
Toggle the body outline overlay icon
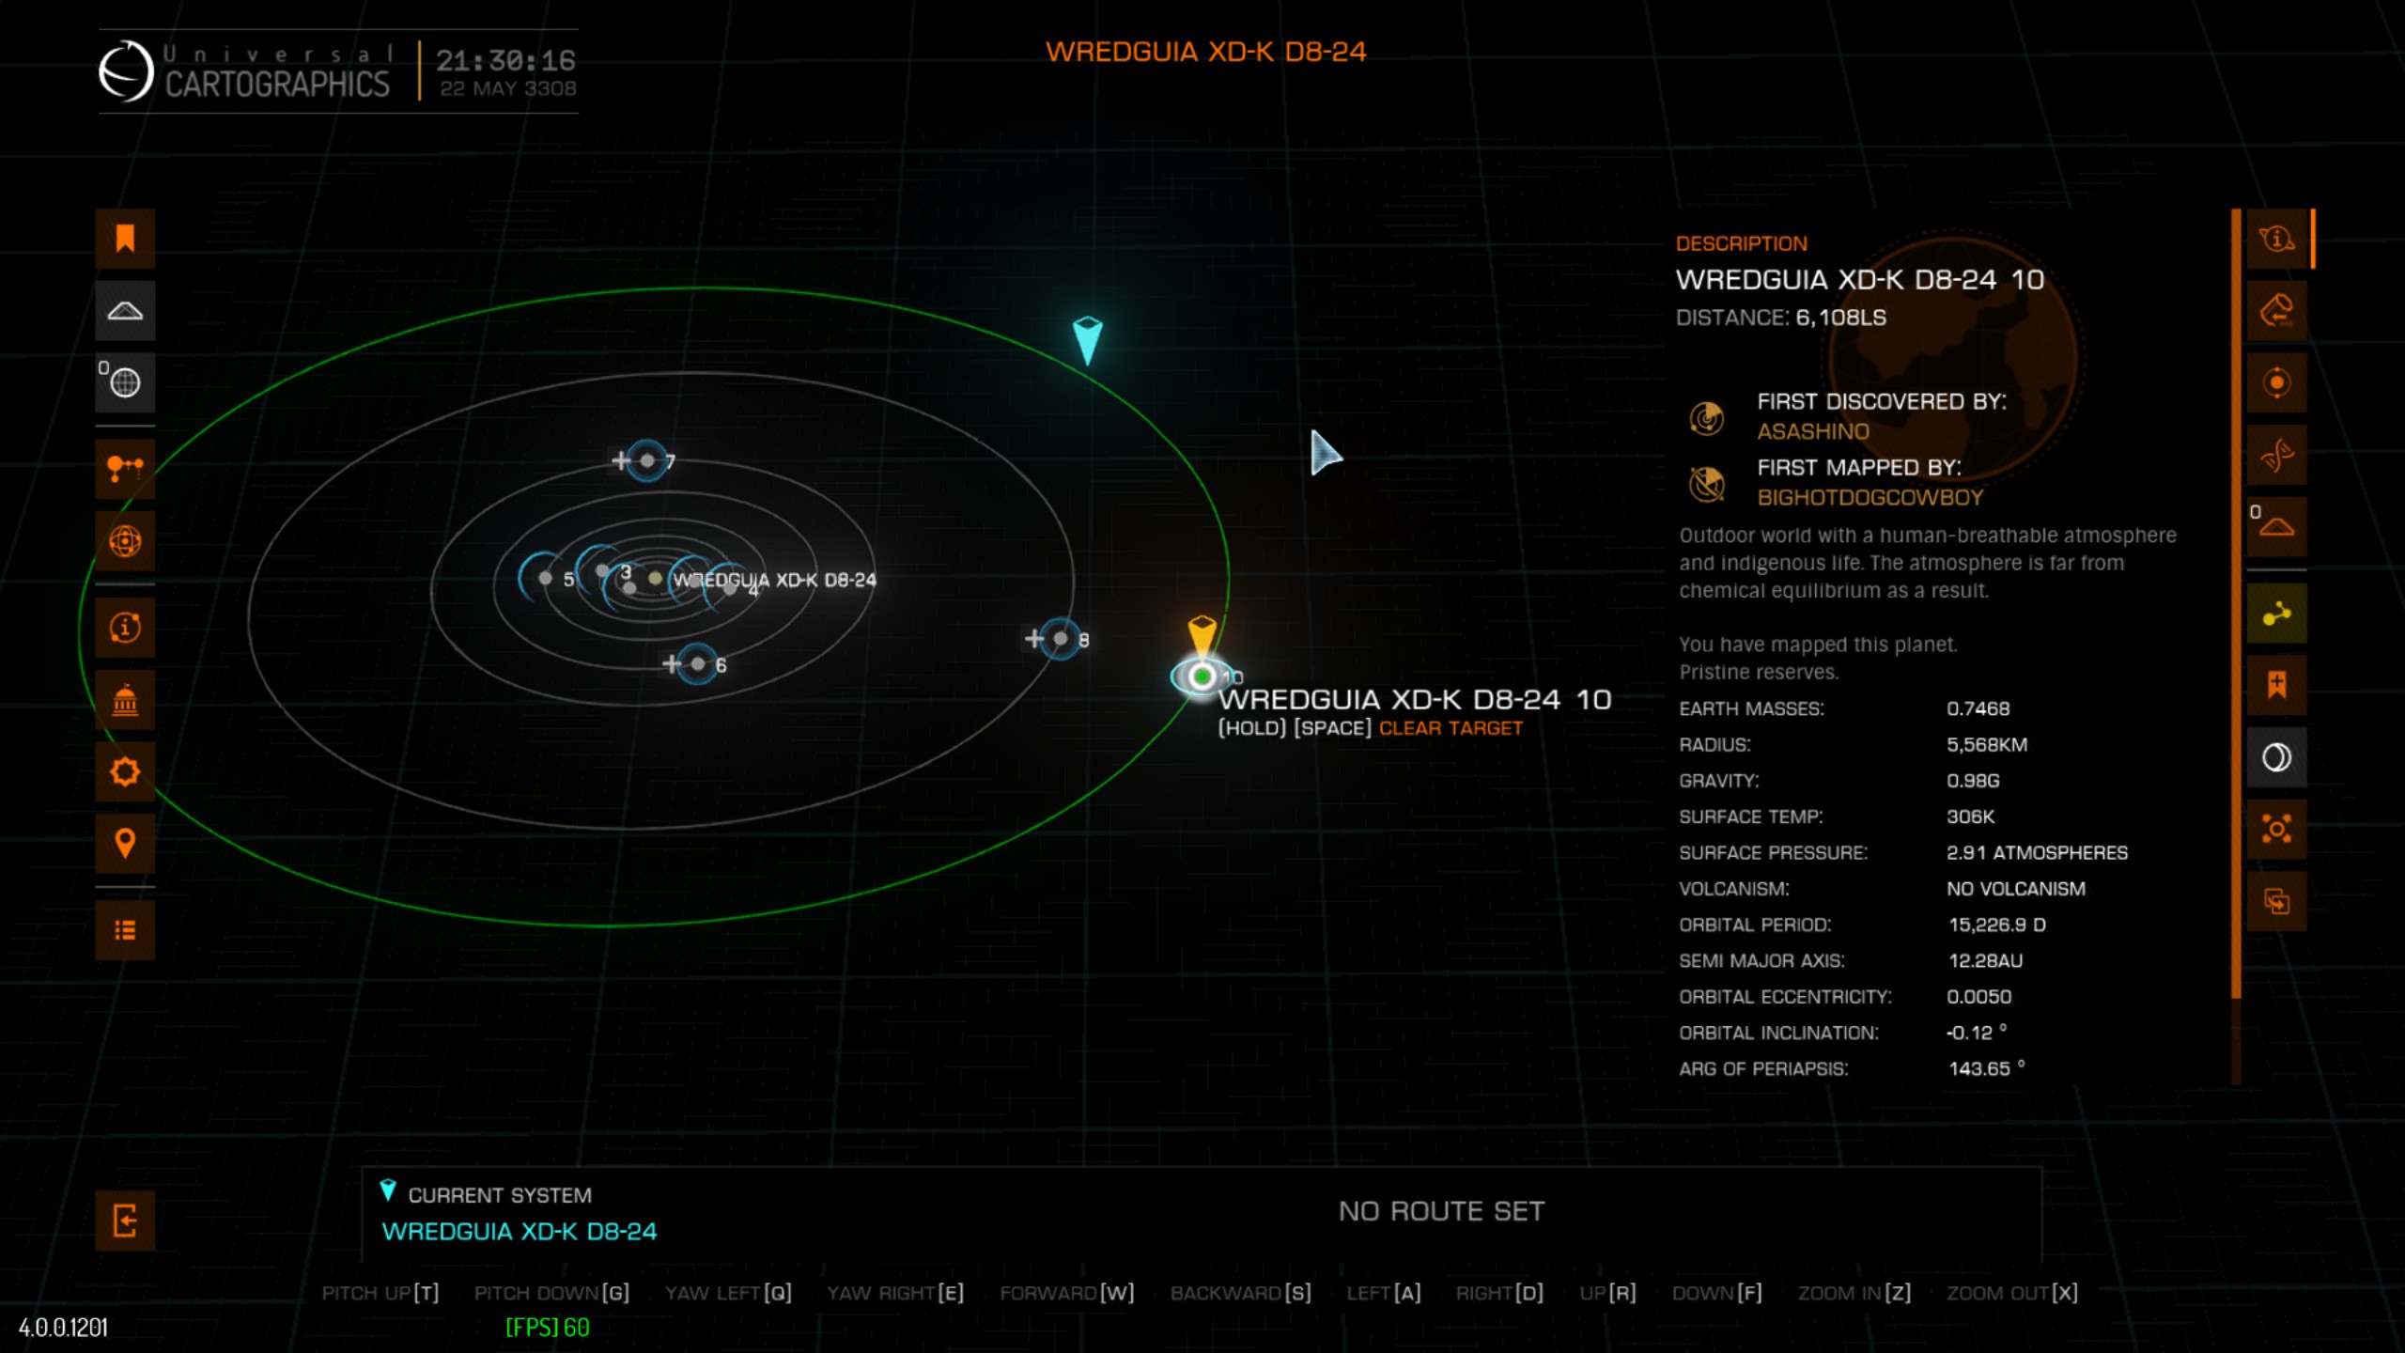[2276, 757]
